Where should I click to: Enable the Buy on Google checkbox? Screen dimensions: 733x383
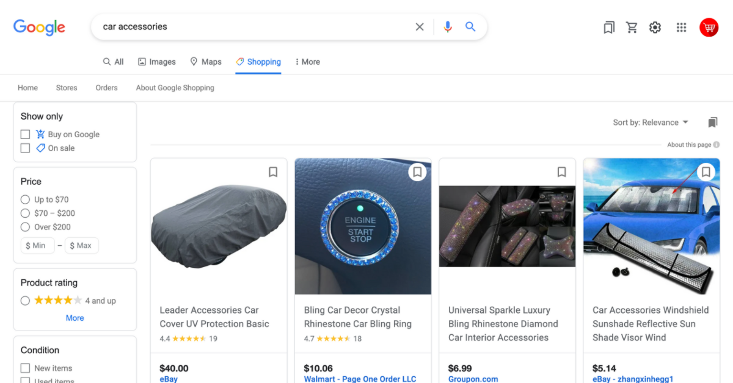pos(25,134)
